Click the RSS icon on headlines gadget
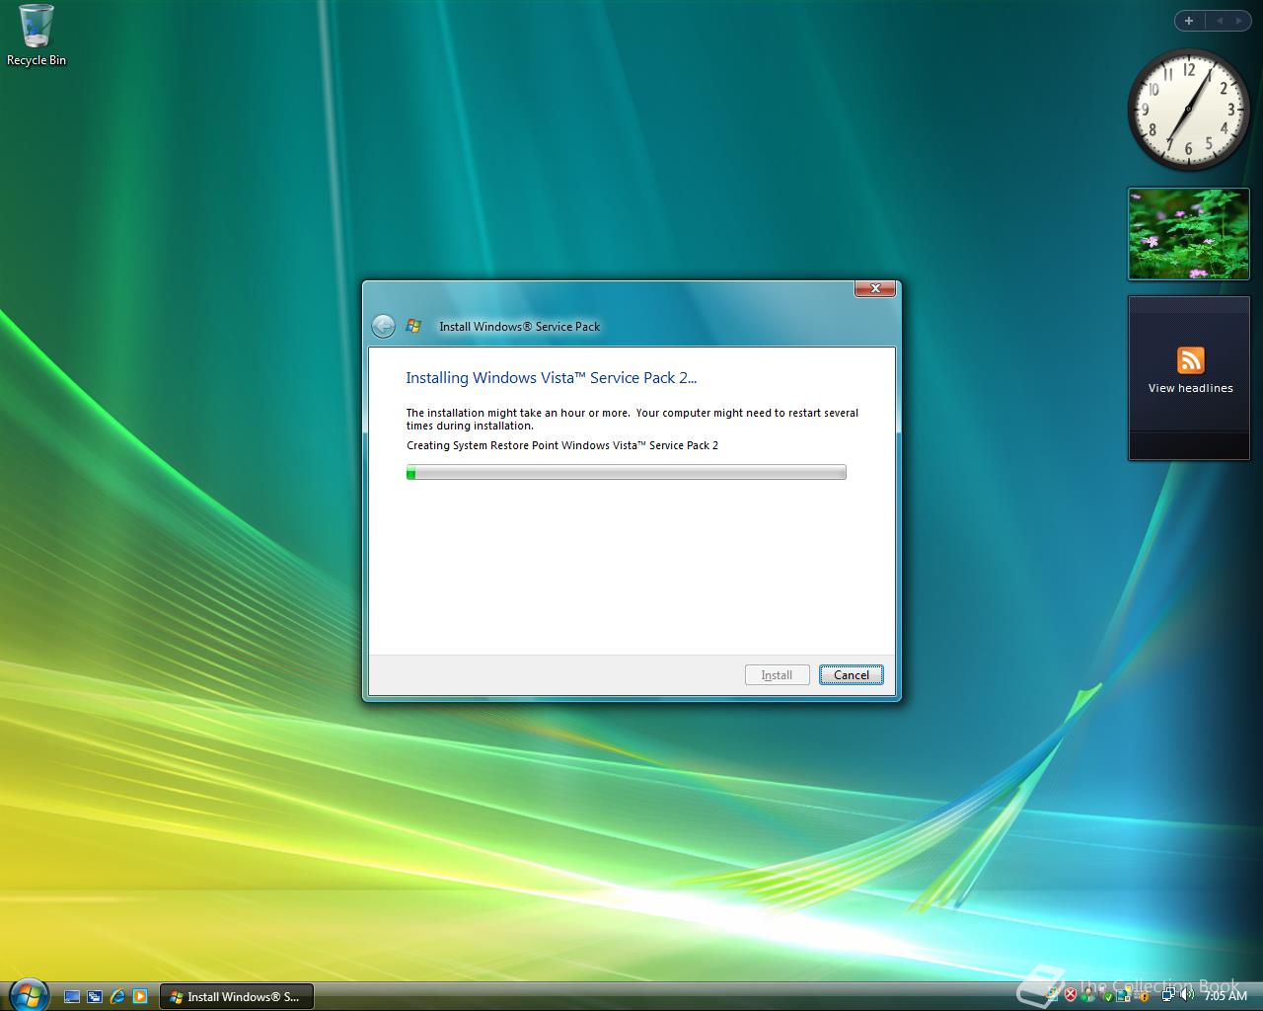The width and height of the screenshot is (1263, 1011). (1190, 361)
